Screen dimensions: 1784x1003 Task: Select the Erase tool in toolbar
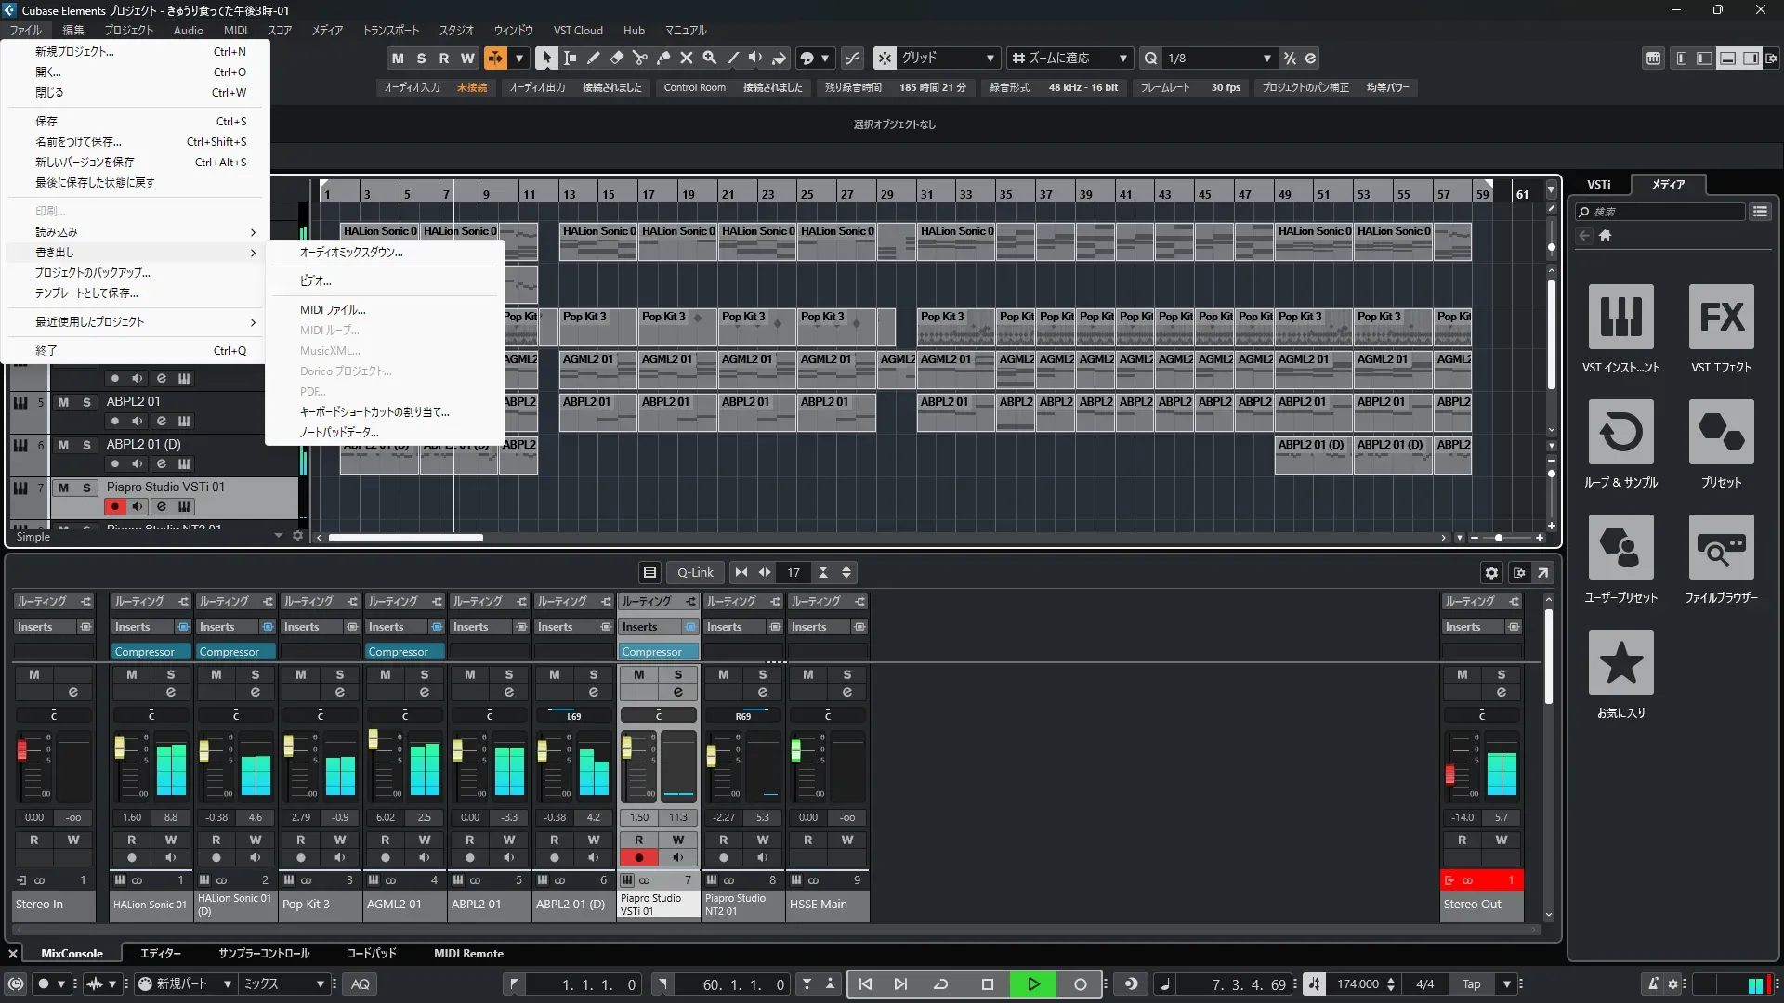coord(617,58)
